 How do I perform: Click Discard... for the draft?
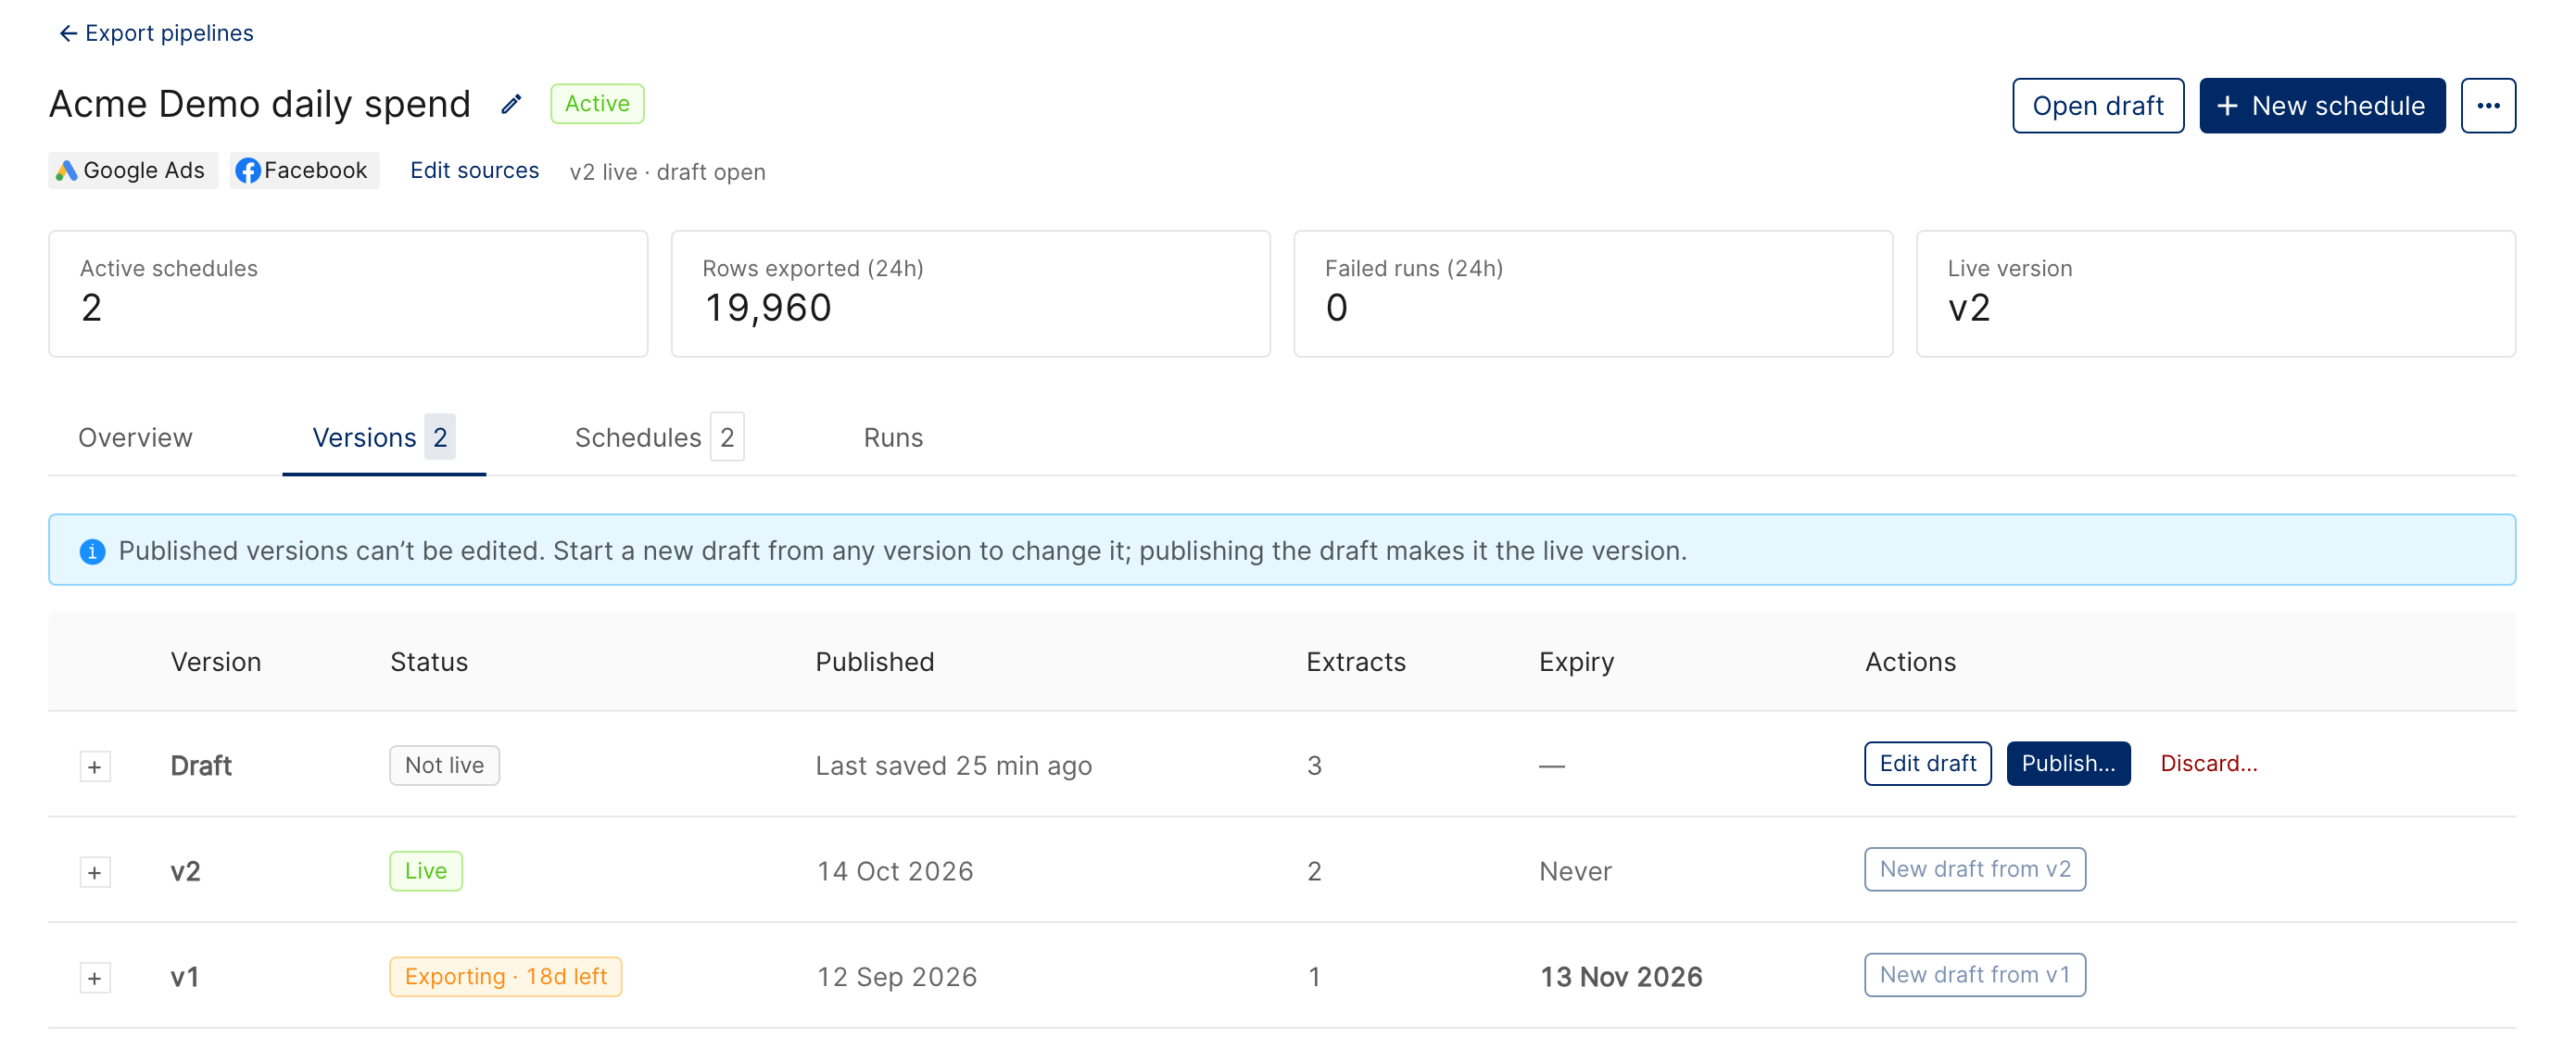click(x=2208, y=763)
